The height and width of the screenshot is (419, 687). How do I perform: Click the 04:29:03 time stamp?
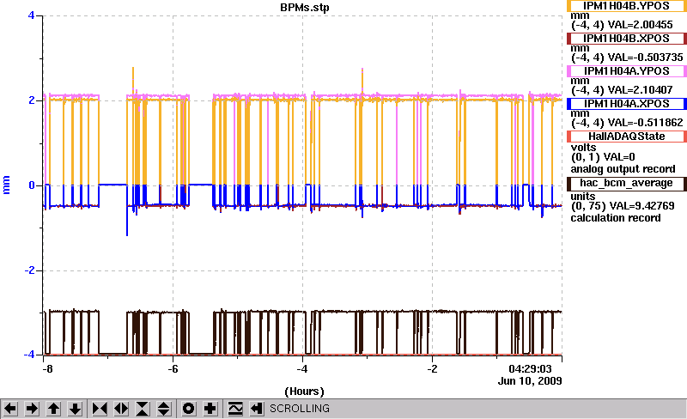click(x=530, y=369)
